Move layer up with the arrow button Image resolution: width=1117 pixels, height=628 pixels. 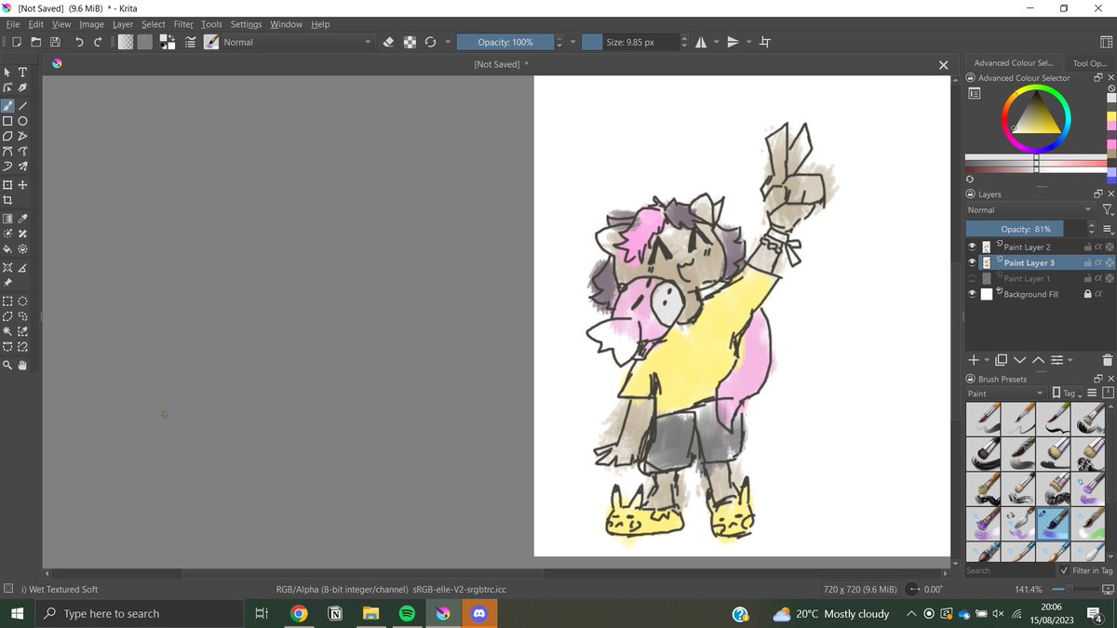[x=1038, y=360]
